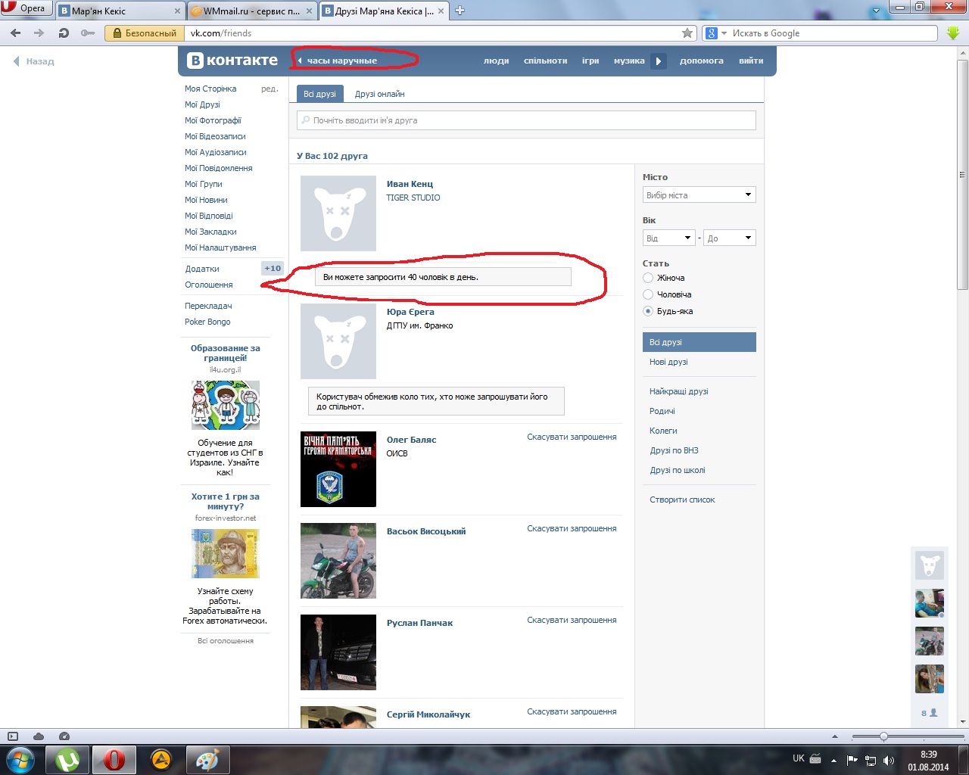Viewport: 969px width, 775px height.
Task: Open Мої Аудіозаписи in left menu
Action: click(216, 152)
